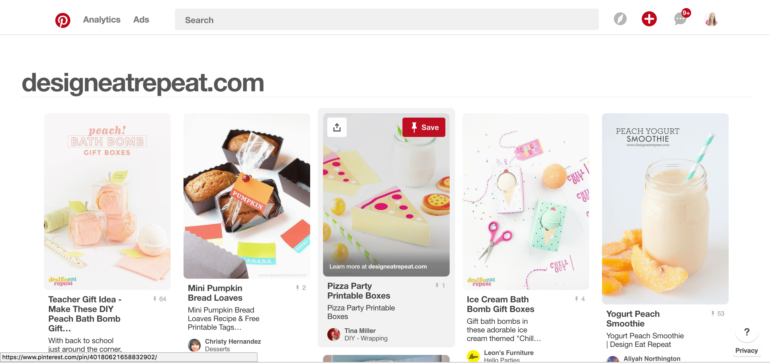Click the red create pin plus icon

point(649,19)
